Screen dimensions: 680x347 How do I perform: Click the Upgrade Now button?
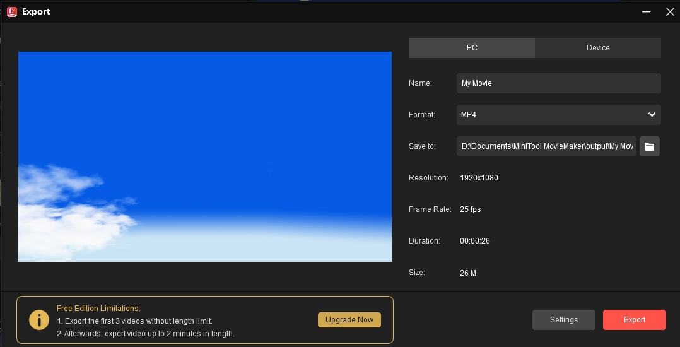(349, 320)
